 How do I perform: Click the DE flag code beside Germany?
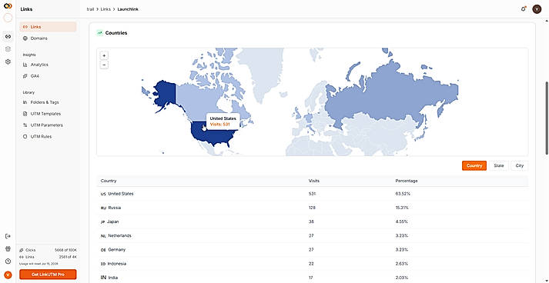pos(103,250)
